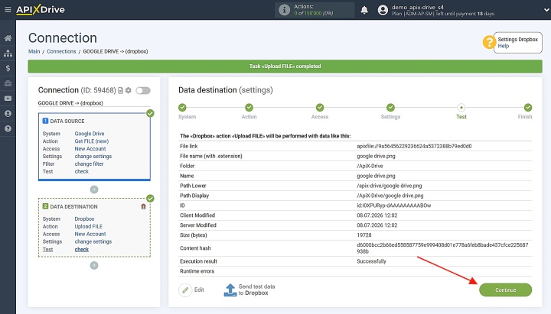Select the Client Modified date value
Viewport: 551px width, 314px height.
coord(377,215)
